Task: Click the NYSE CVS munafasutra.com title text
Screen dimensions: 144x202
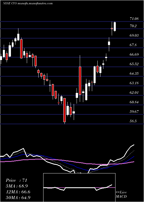Action: [x=28, y=3]
